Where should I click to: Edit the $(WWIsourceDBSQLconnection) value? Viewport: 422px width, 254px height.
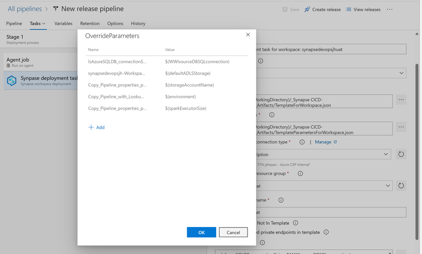coord(197,62)
